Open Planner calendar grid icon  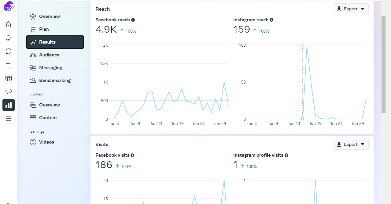click(9, 78)
